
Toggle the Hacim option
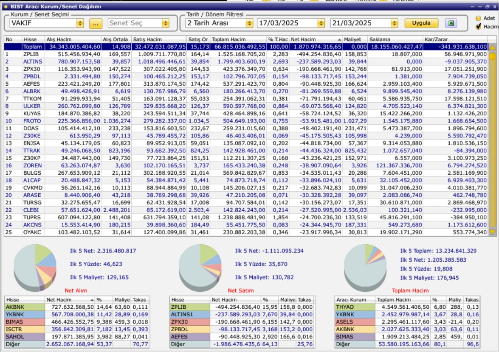(478, 27)
